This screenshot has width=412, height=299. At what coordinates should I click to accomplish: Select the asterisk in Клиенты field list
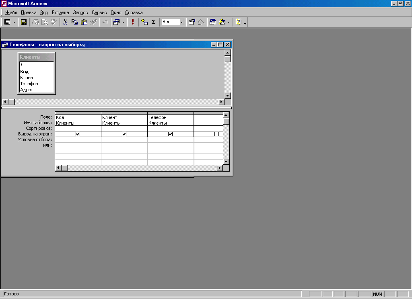point(37,65)
